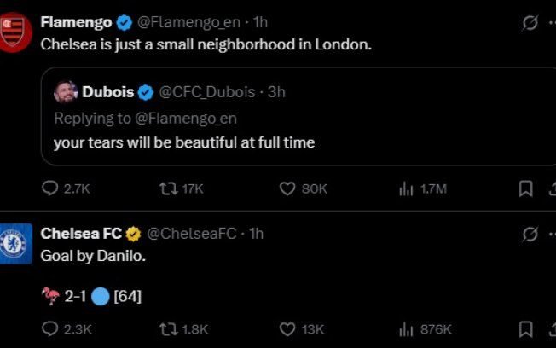
Task: View analytics for the Flamengo tweet
Action: coord(407,188)
